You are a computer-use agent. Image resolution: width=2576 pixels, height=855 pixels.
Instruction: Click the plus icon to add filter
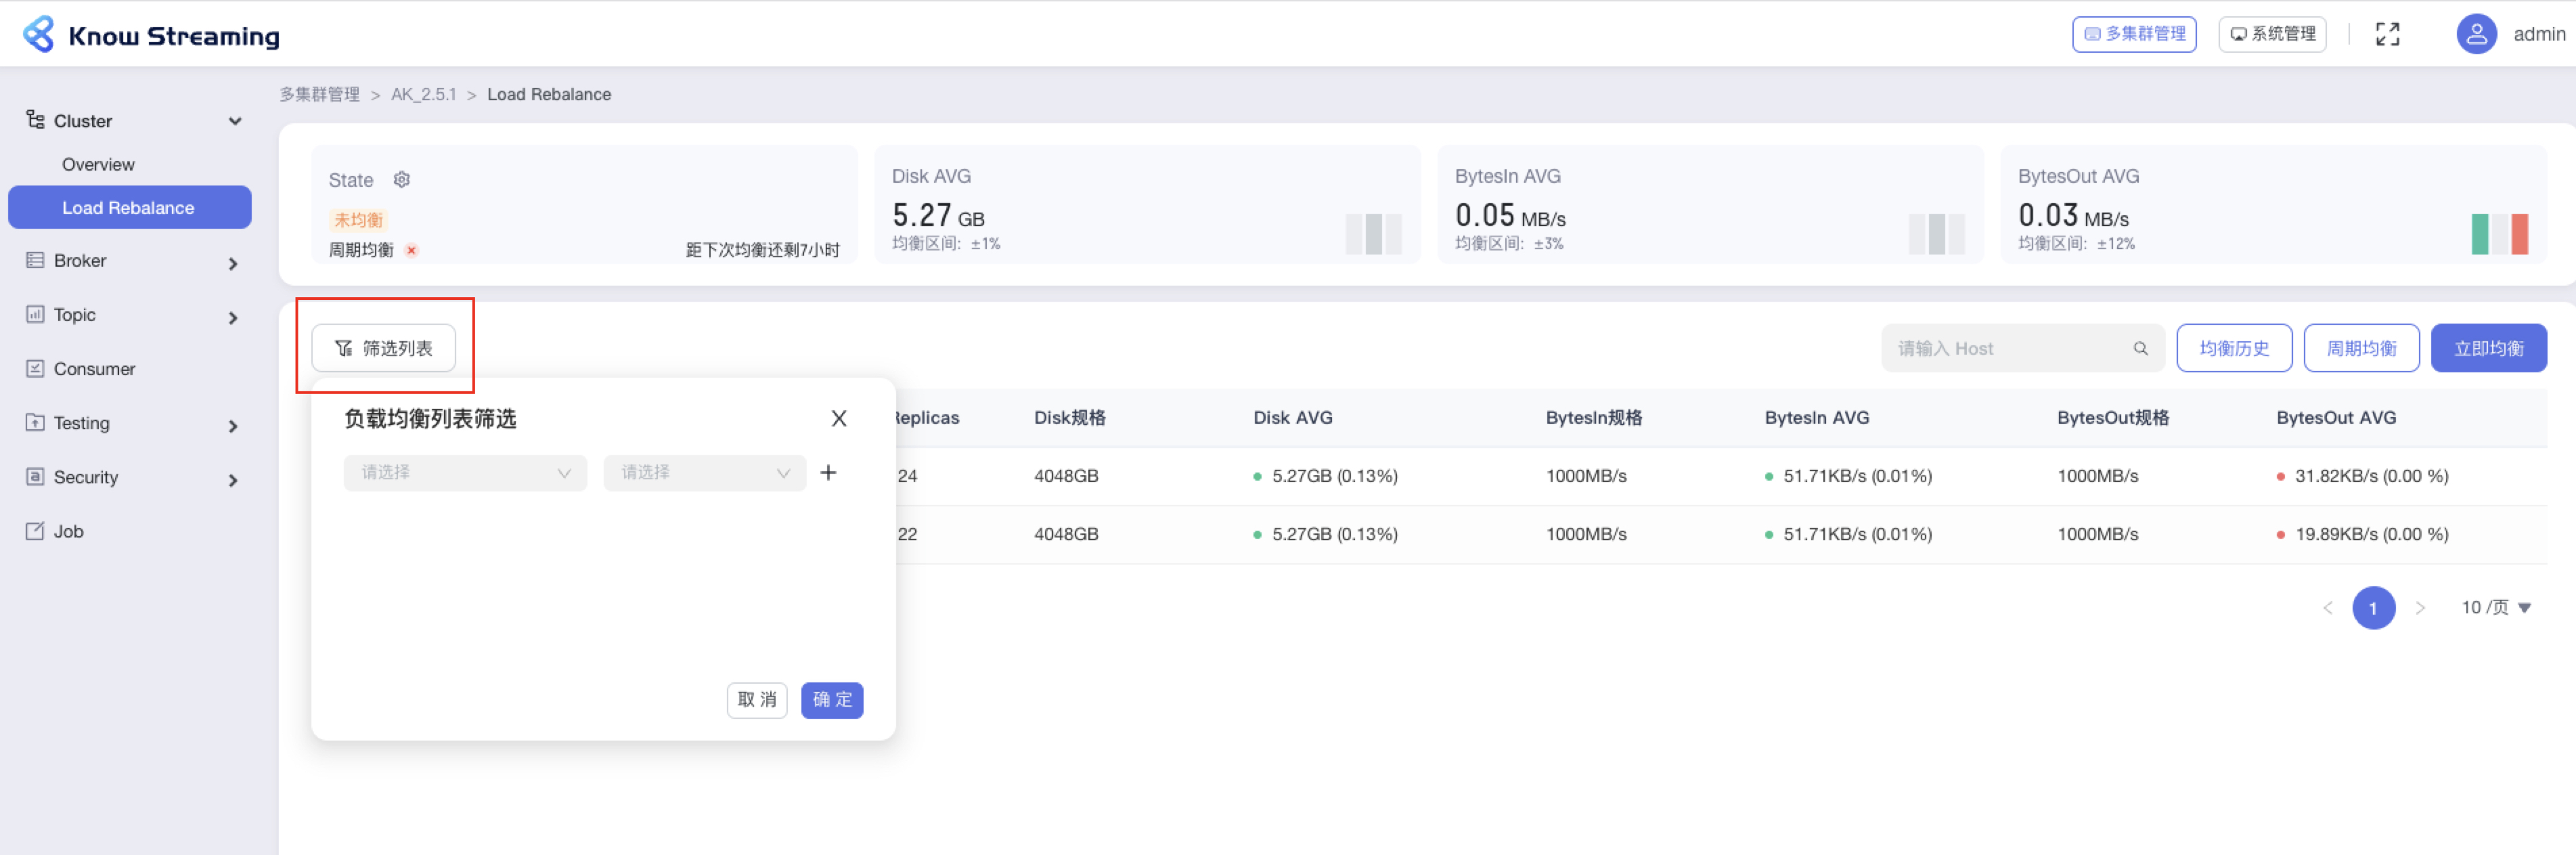click(x=828, y=472)
